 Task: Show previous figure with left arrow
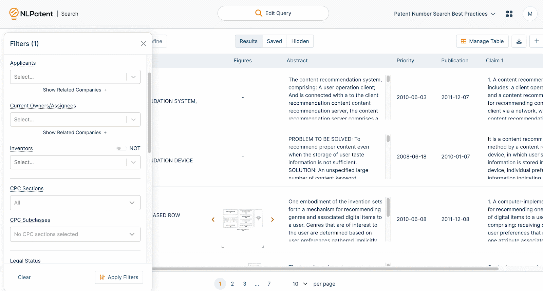pyautogui.click(x=213, y=220)
